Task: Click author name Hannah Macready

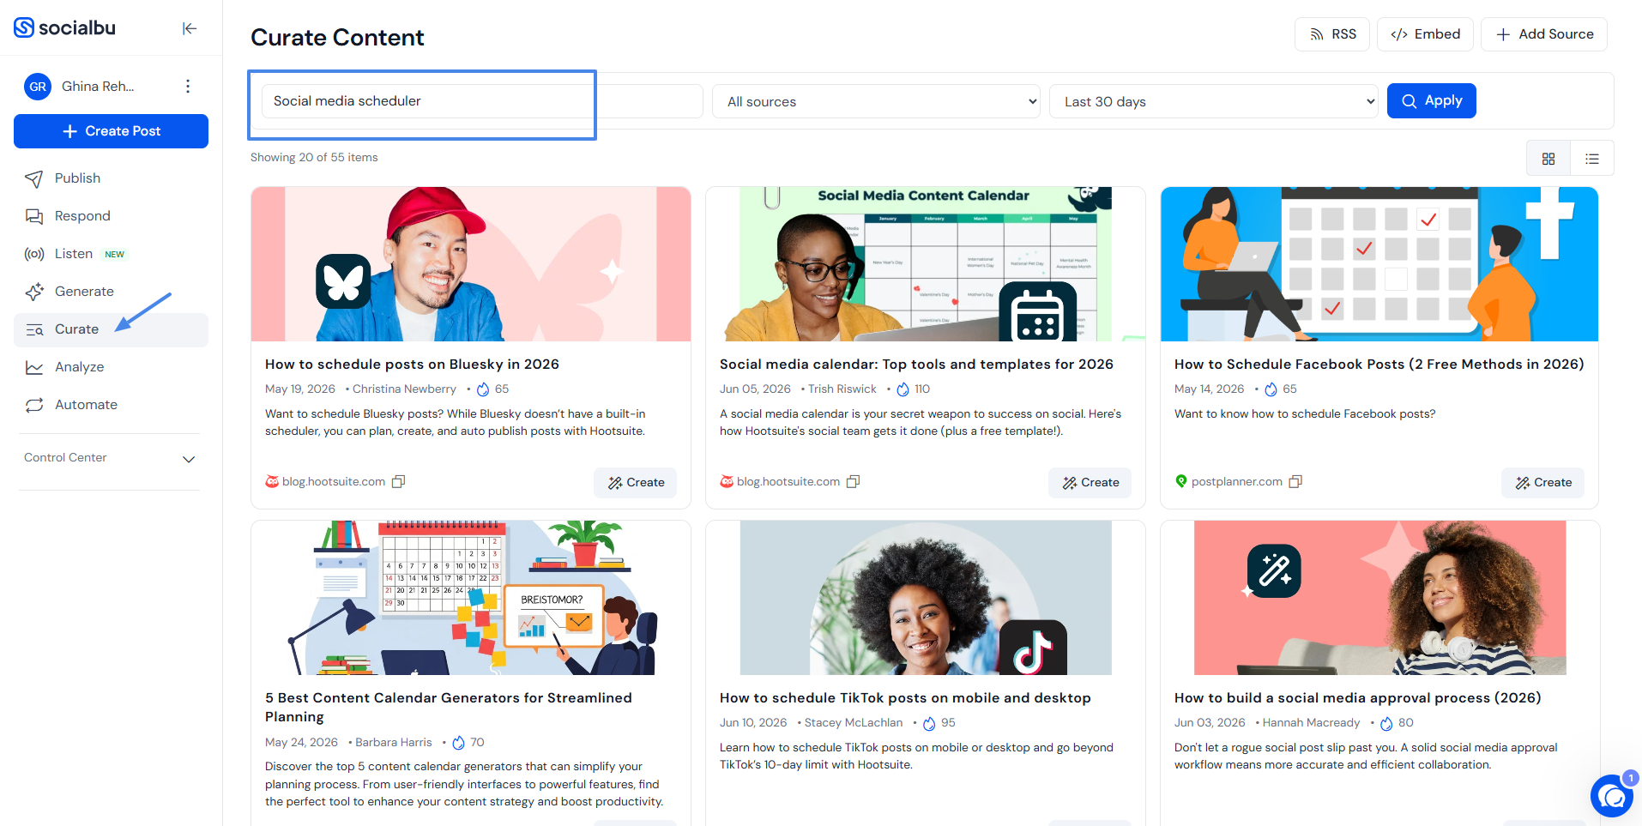Action: pos(1311,723)
